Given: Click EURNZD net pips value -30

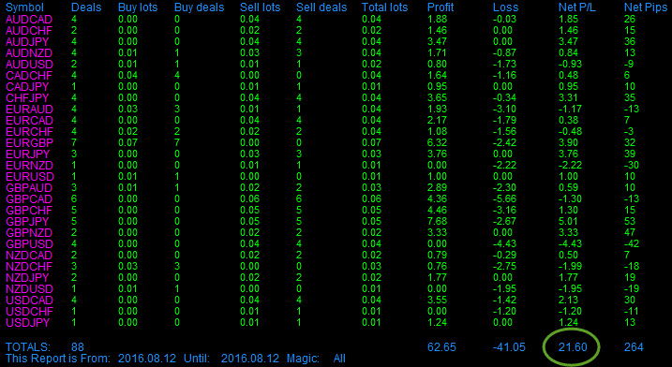Looking at the screenshot, I should [631, 166].
